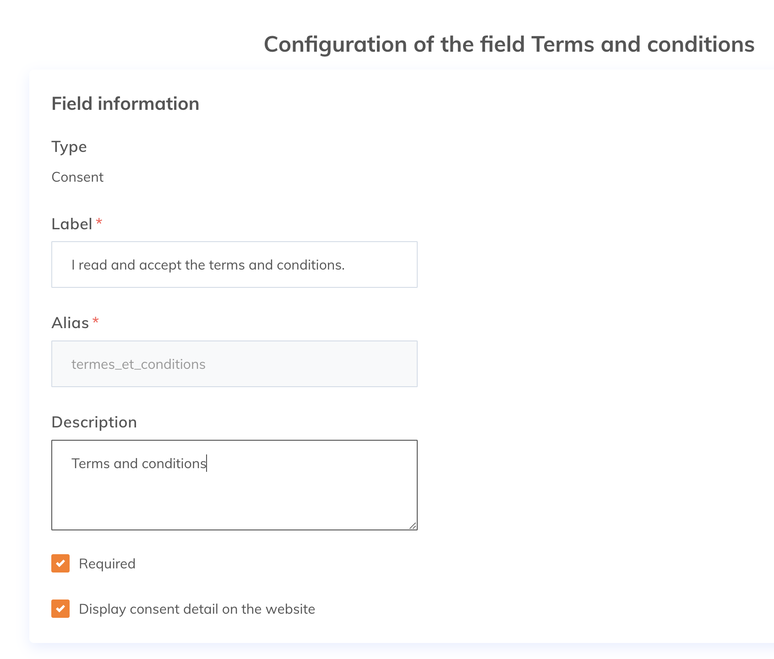
Task: Click "Terms and conditions" in the page title
Action: click(x=643, y=44)
